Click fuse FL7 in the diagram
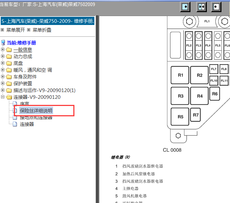This screenshot has height=203, width=230. pyautogui.click(x=214, y=69)
